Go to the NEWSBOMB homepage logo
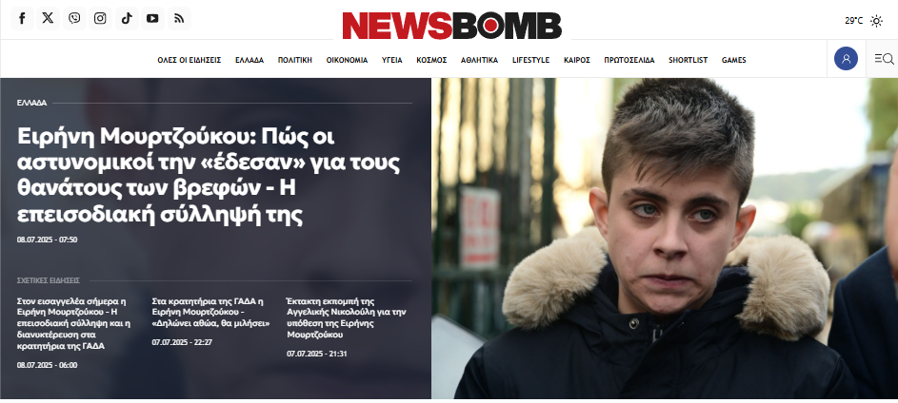This screenshot has height=403, width=898. (x=452, y=26)
